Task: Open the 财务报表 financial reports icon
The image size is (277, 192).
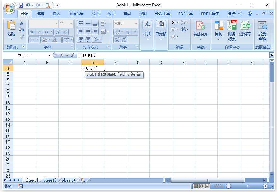Action: (x=232, y=25)
